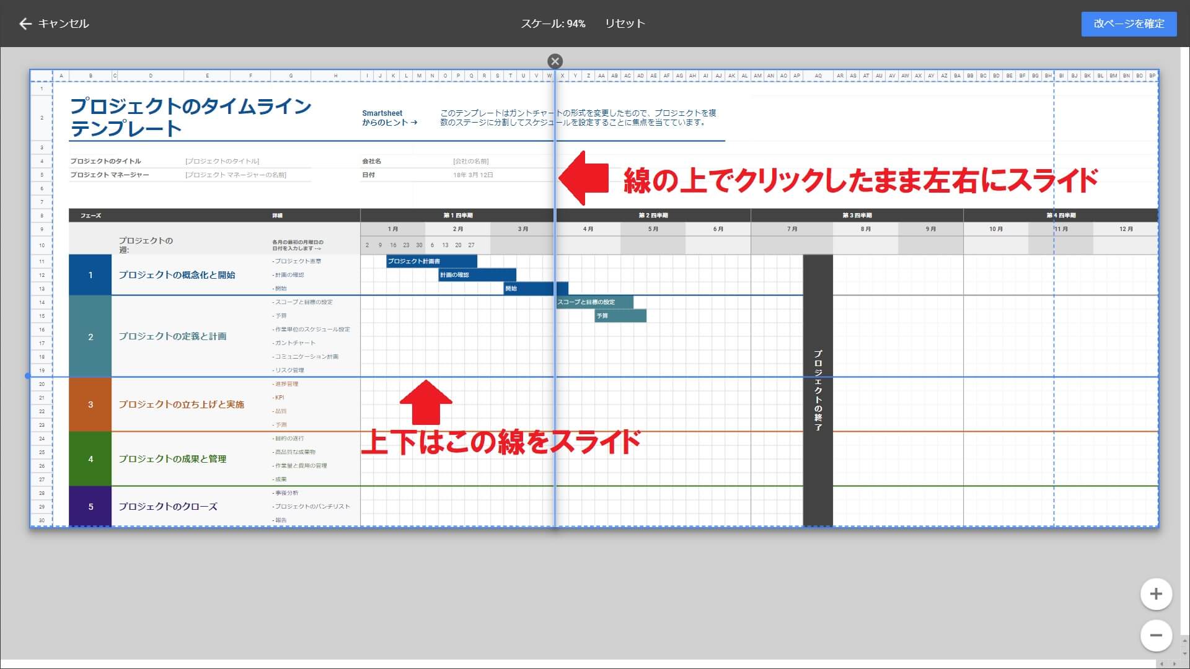Click the 1月 month cell

(393, 229)
